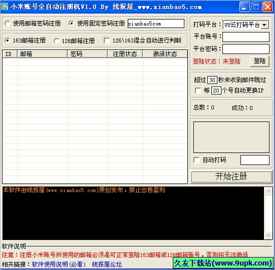Enable 126\163混合自动进行判断 checkbox
This screenshot has width=275, height=270.
tap(143, 40)
